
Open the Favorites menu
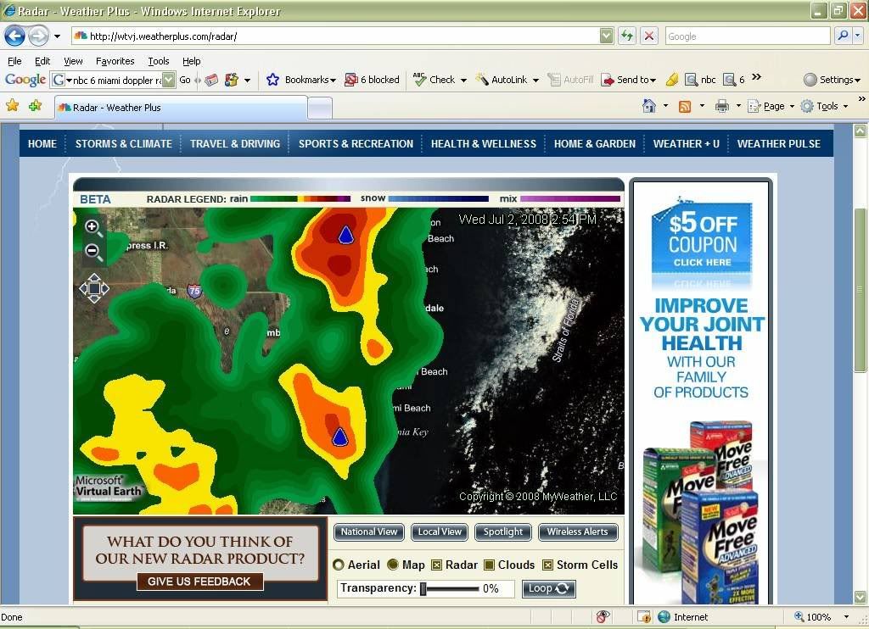click(115, 61)
